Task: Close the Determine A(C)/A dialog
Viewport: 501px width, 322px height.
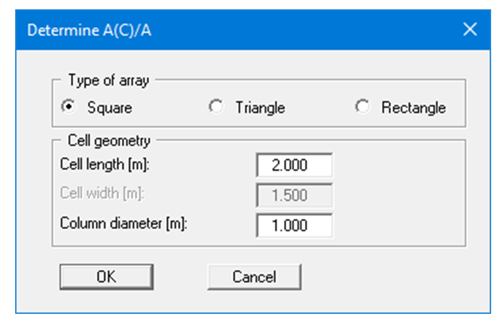Action: pos(470,30)
